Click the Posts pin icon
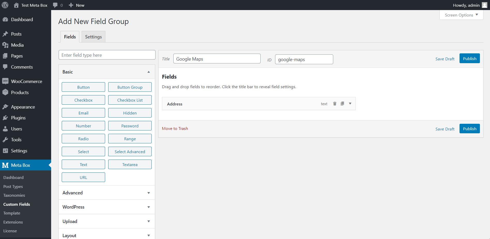490x239 pixels. tap(5, 34)
